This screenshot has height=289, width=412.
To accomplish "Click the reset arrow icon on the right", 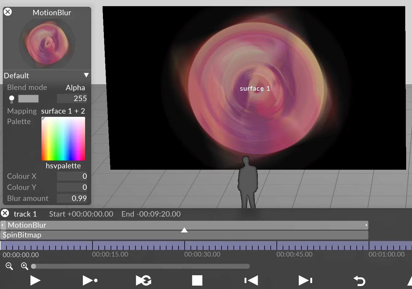I will click(x=359, y=280).
